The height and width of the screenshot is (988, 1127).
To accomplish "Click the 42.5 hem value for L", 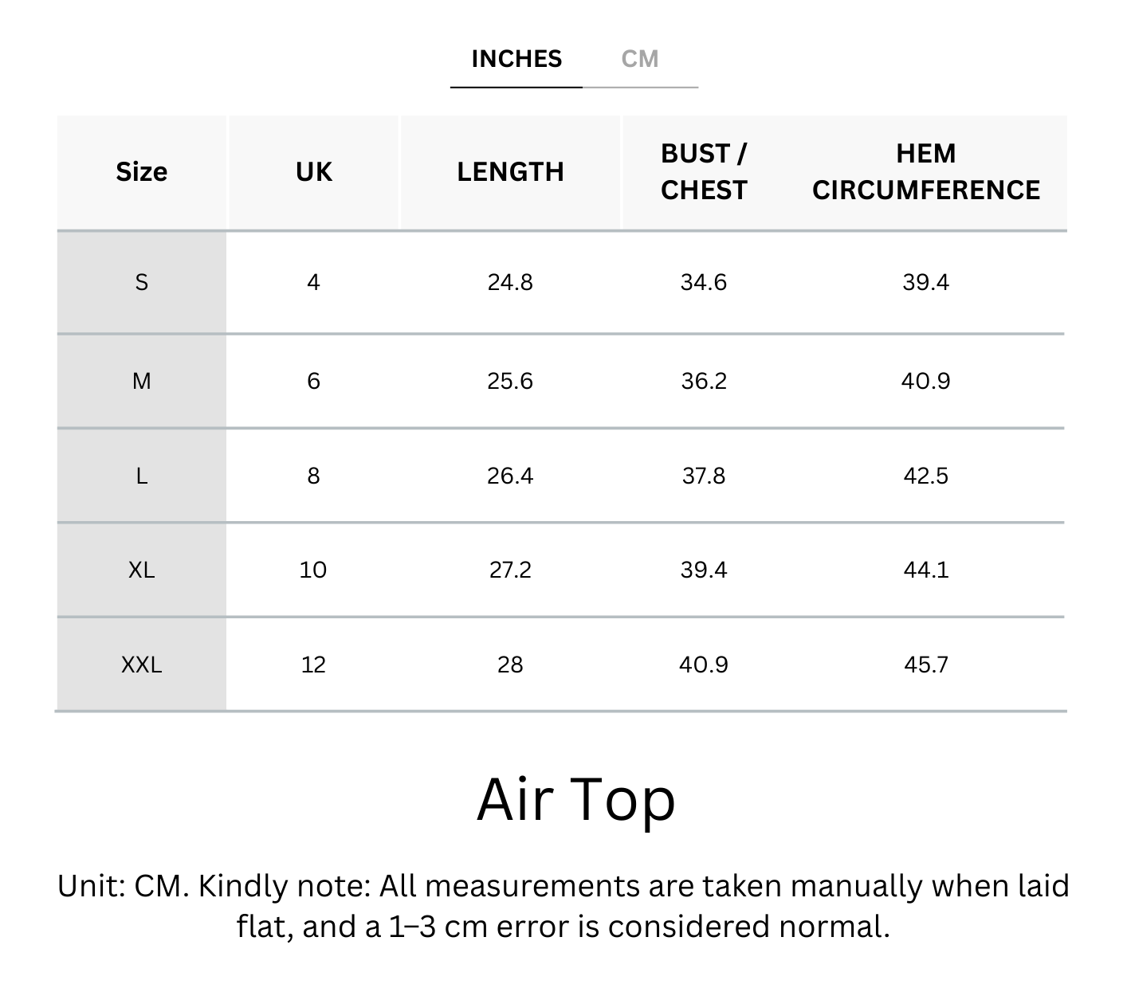I will (925, 476).
